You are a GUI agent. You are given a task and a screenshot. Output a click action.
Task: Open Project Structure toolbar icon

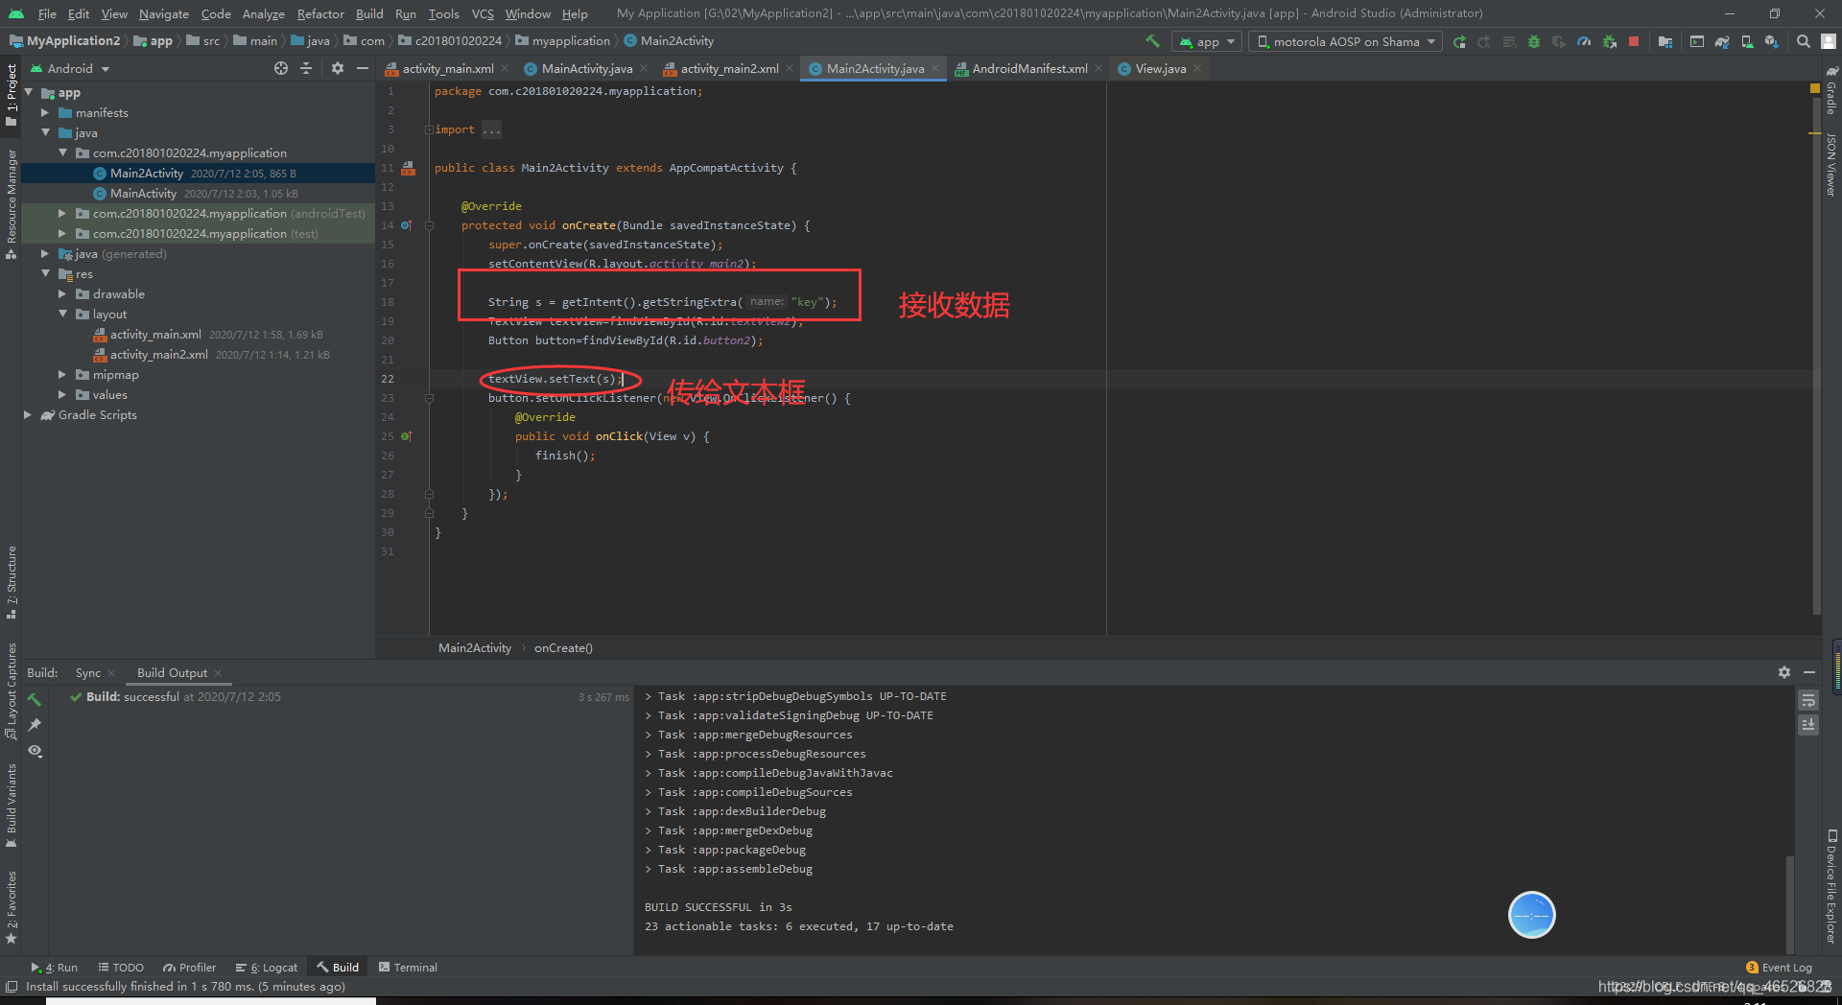[1665, 41]
